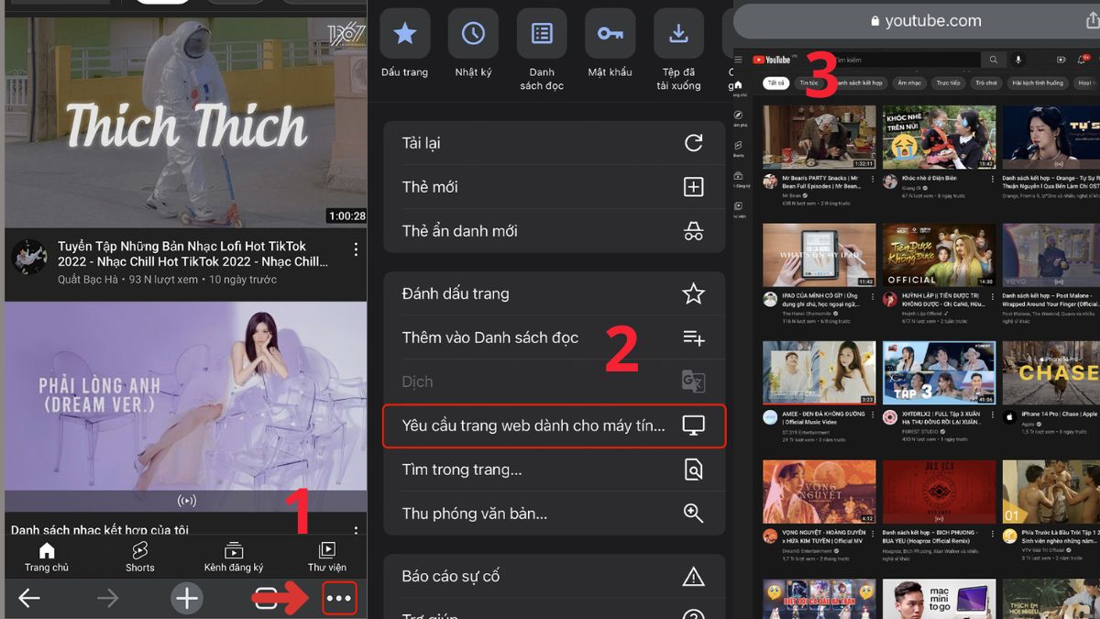1100x619 pixels.
Task: Select Tìm trong trang menu entry
Action: (554, 470)
